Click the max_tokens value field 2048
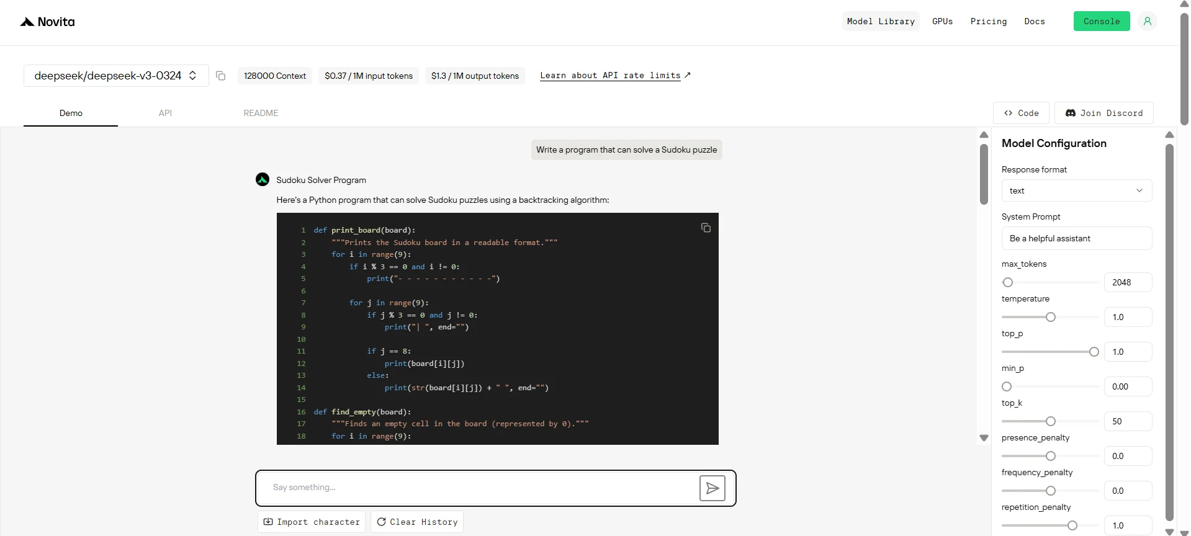This screenshot has width=1191, height=536. point(1128,282)
